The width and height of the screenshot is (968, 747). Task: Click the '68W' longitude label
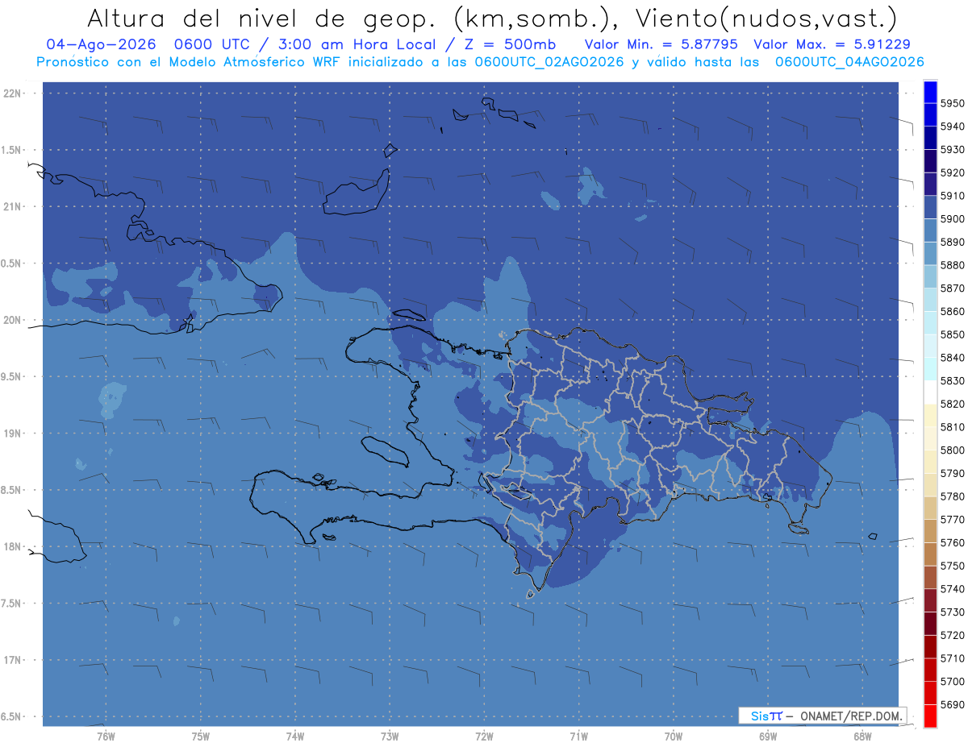pos(862,736)
